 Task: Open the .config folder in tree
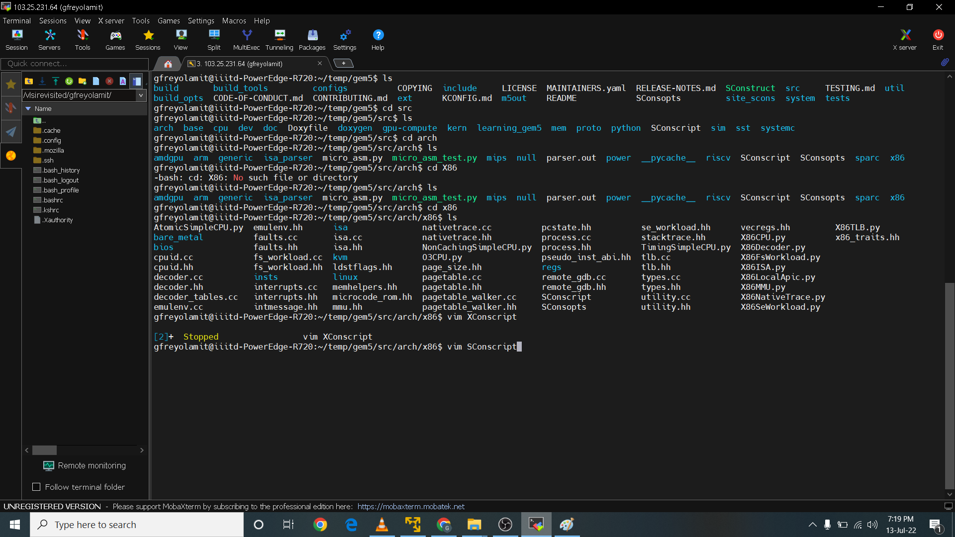[x=52, y=140]
